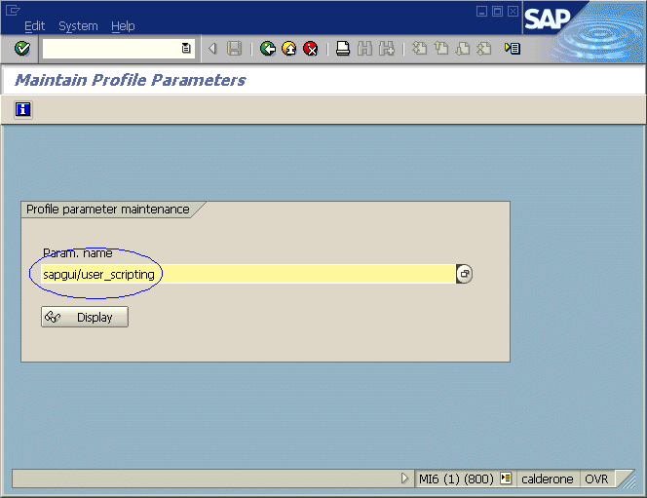Click the green Back arrow icon
Viewport: 647px width, 498px height.
[268, 49]
